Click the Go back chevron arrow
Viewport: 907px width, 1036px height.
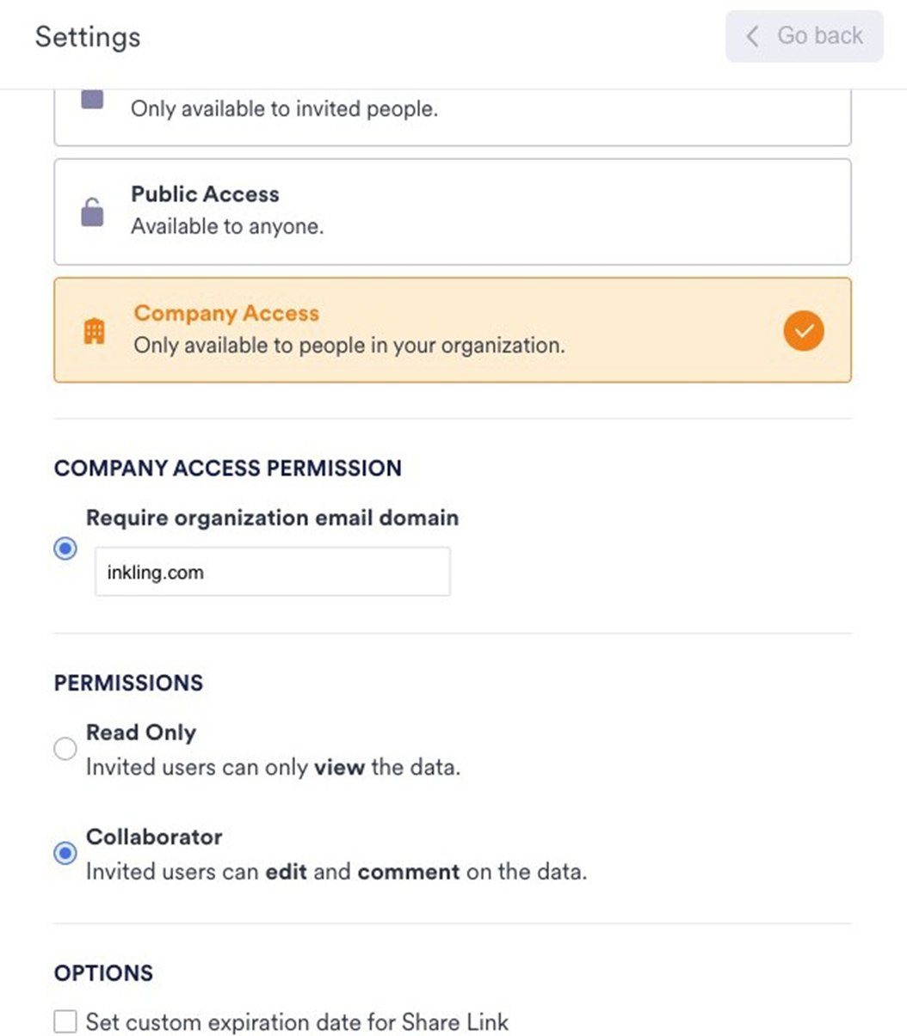pos(753,36)
